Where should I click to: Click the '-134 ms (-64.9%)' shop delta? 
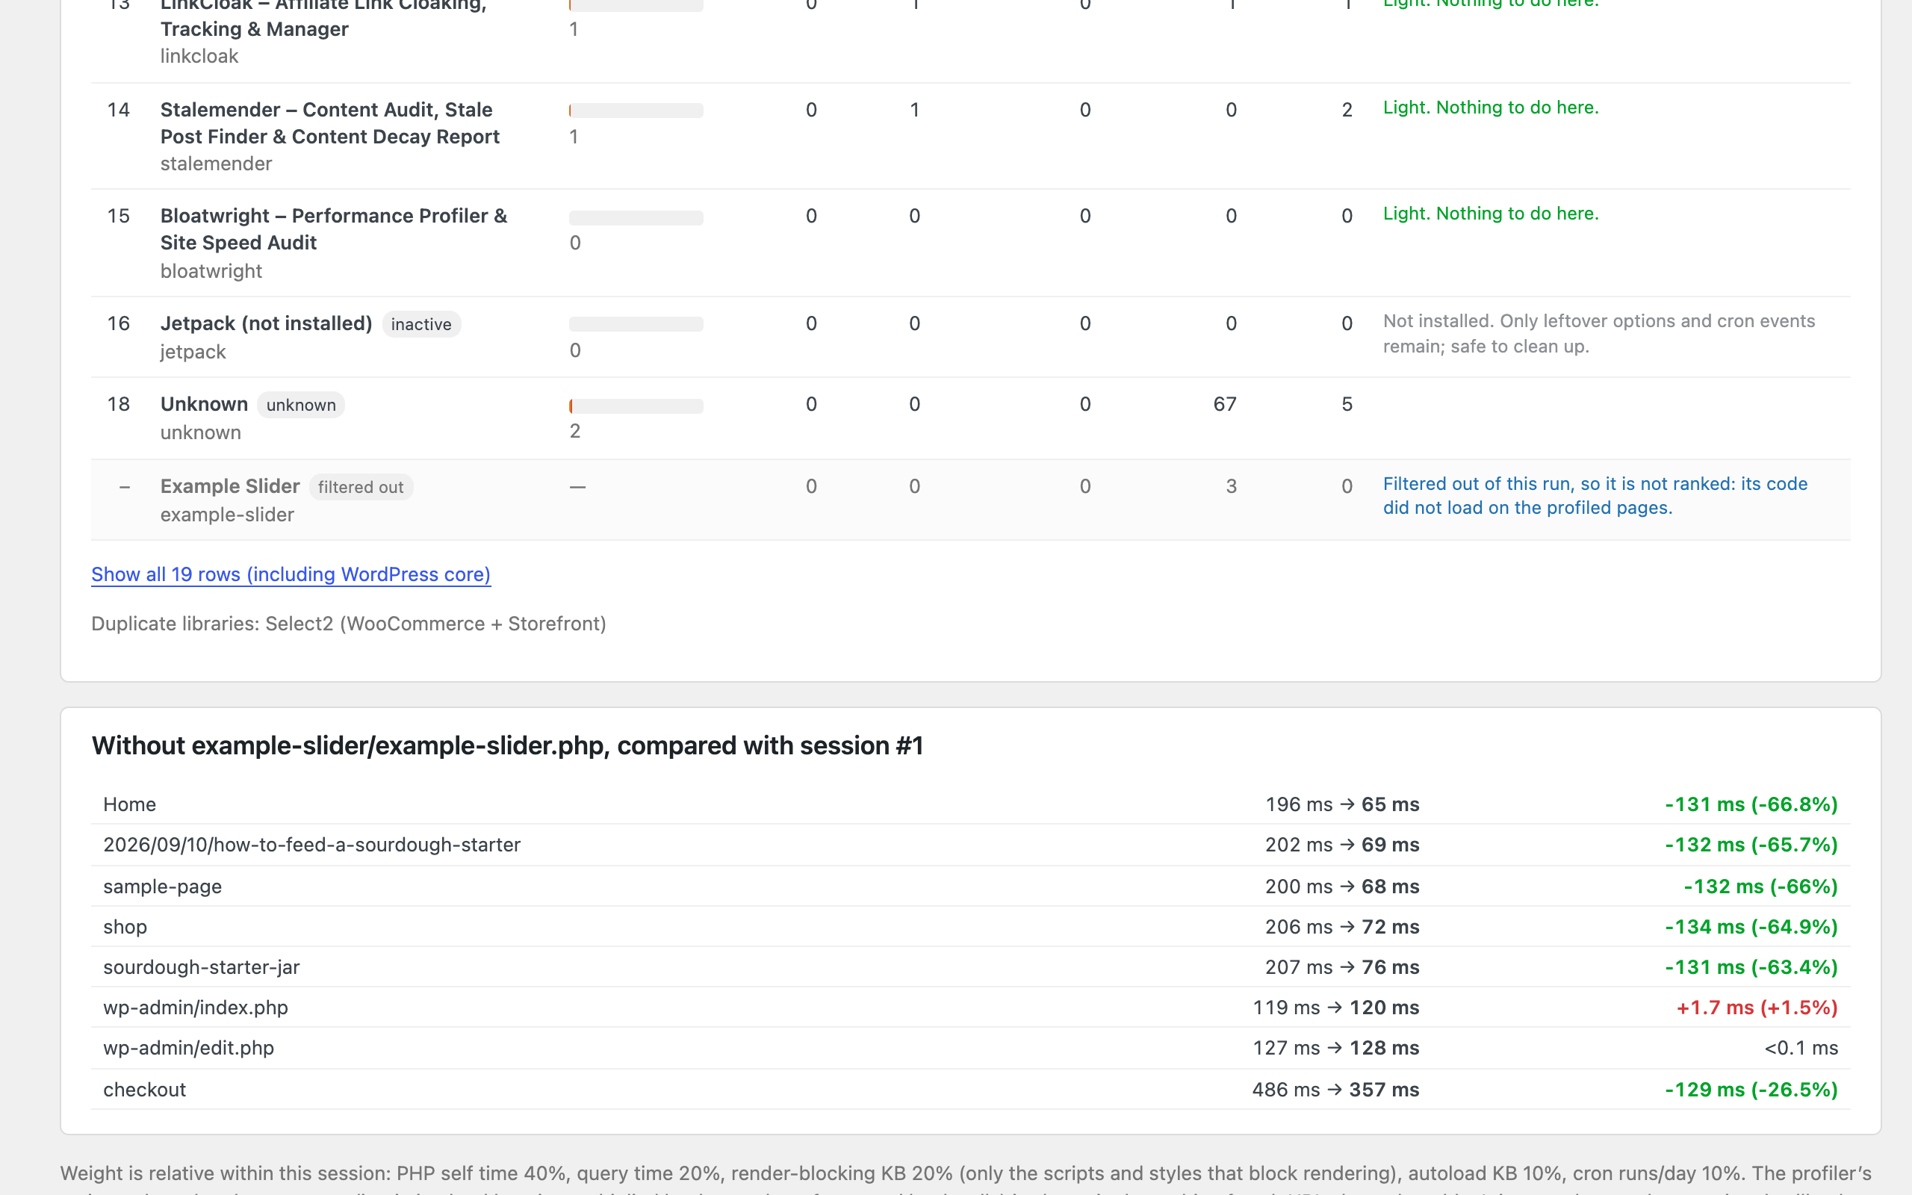[x=1751, y=926]
